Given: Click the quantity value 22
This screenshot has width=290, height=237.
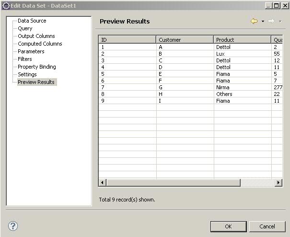Looking at the screenshot, I should [x=277, y=94].
